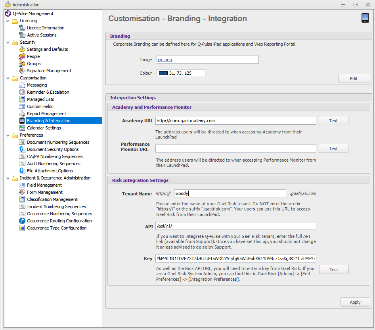Image resolution: width=375 pixels, height=330 pixels.
Task: Select Audit Numbering Sequences
Action: pos(54,164)
